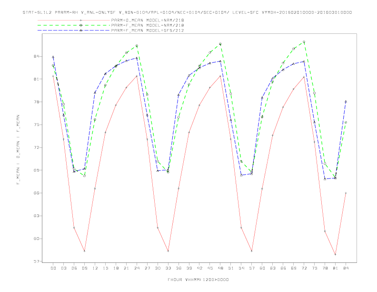The image size is (377, 292).
Task: Click x-axis forecast hour label 03
Action: 63,268
